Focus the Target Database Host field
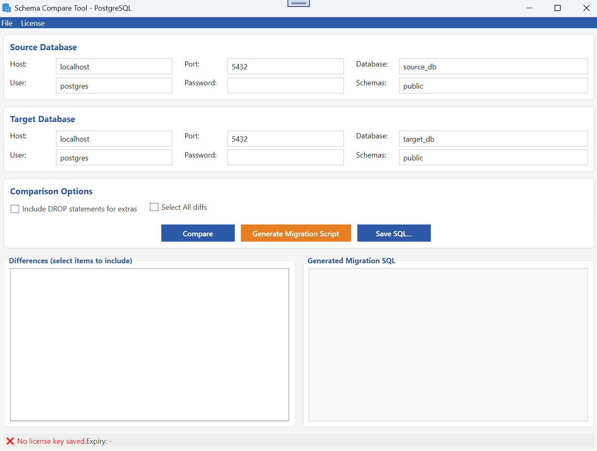The image size is (597, 451). (x=114, y=139)
